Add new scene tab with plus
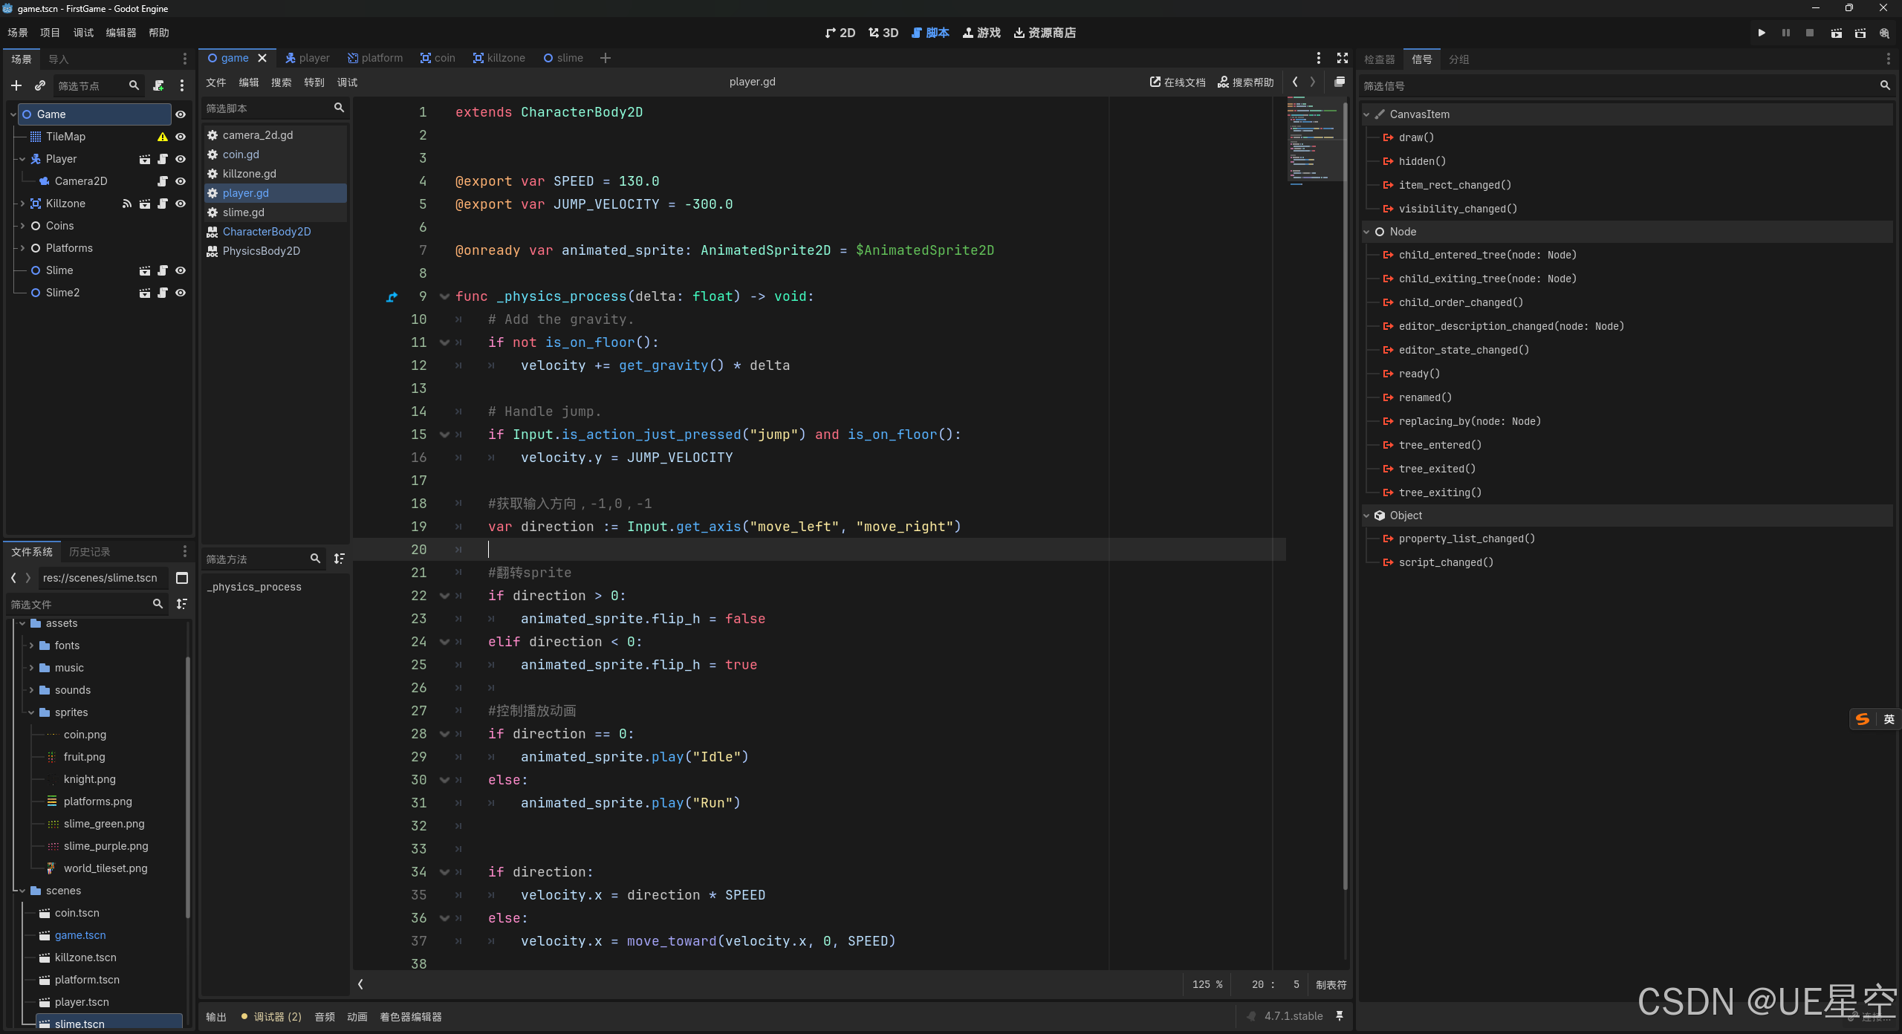Viewport: 1902px width, 1034px height. pyautogui.click(x=606, y=58)
